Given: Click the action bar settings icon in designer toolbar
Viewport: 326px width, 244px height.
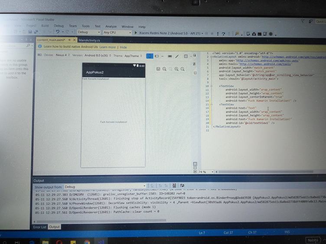Looking at the screenshot, I should point(170,56).
